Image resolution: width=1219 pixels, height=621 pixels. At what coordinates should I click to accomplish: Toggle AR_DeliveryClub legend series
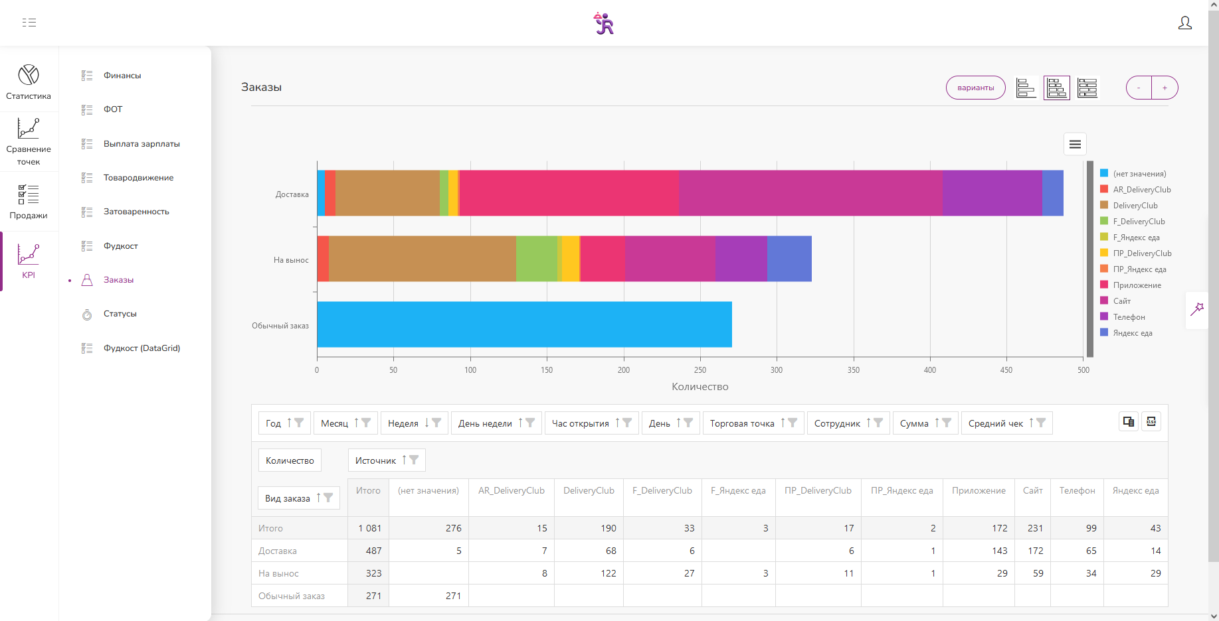(1135, 190)
